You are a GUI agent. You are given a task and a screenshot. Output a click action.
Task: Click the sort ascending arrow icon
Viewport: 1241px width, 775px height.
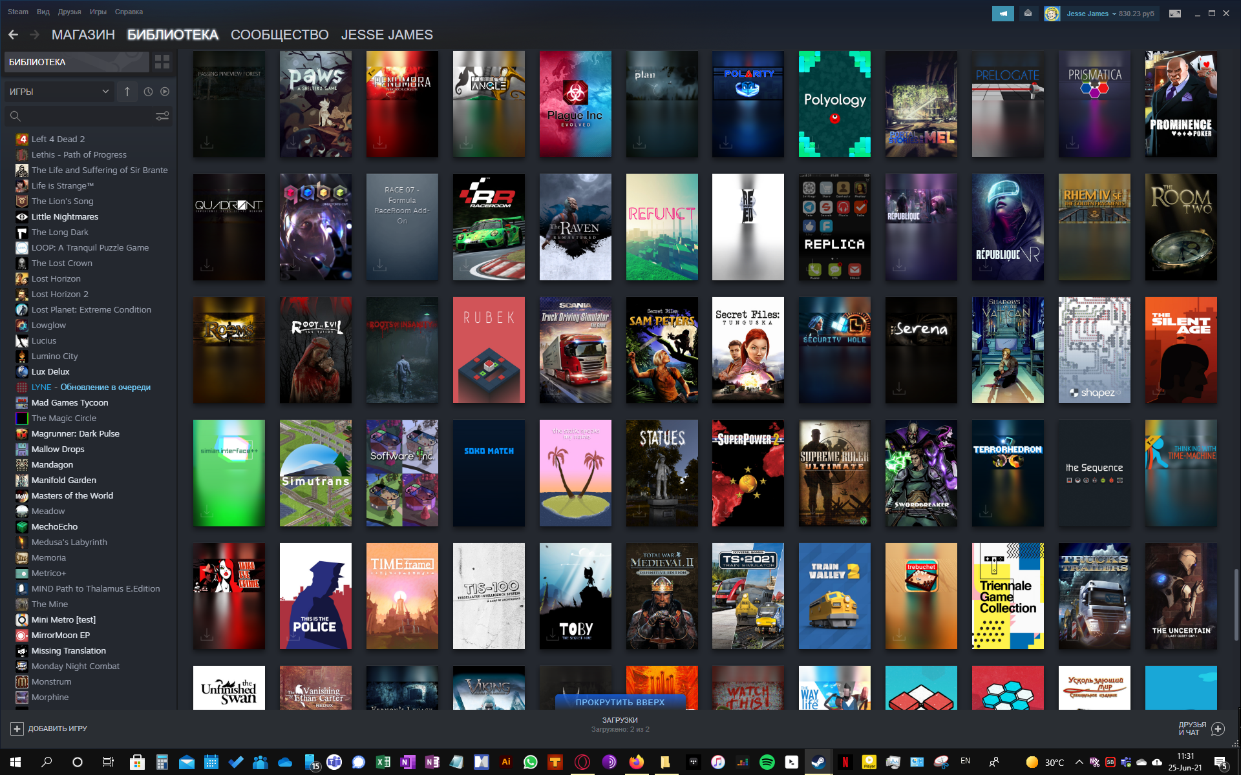tap(127, 92)
